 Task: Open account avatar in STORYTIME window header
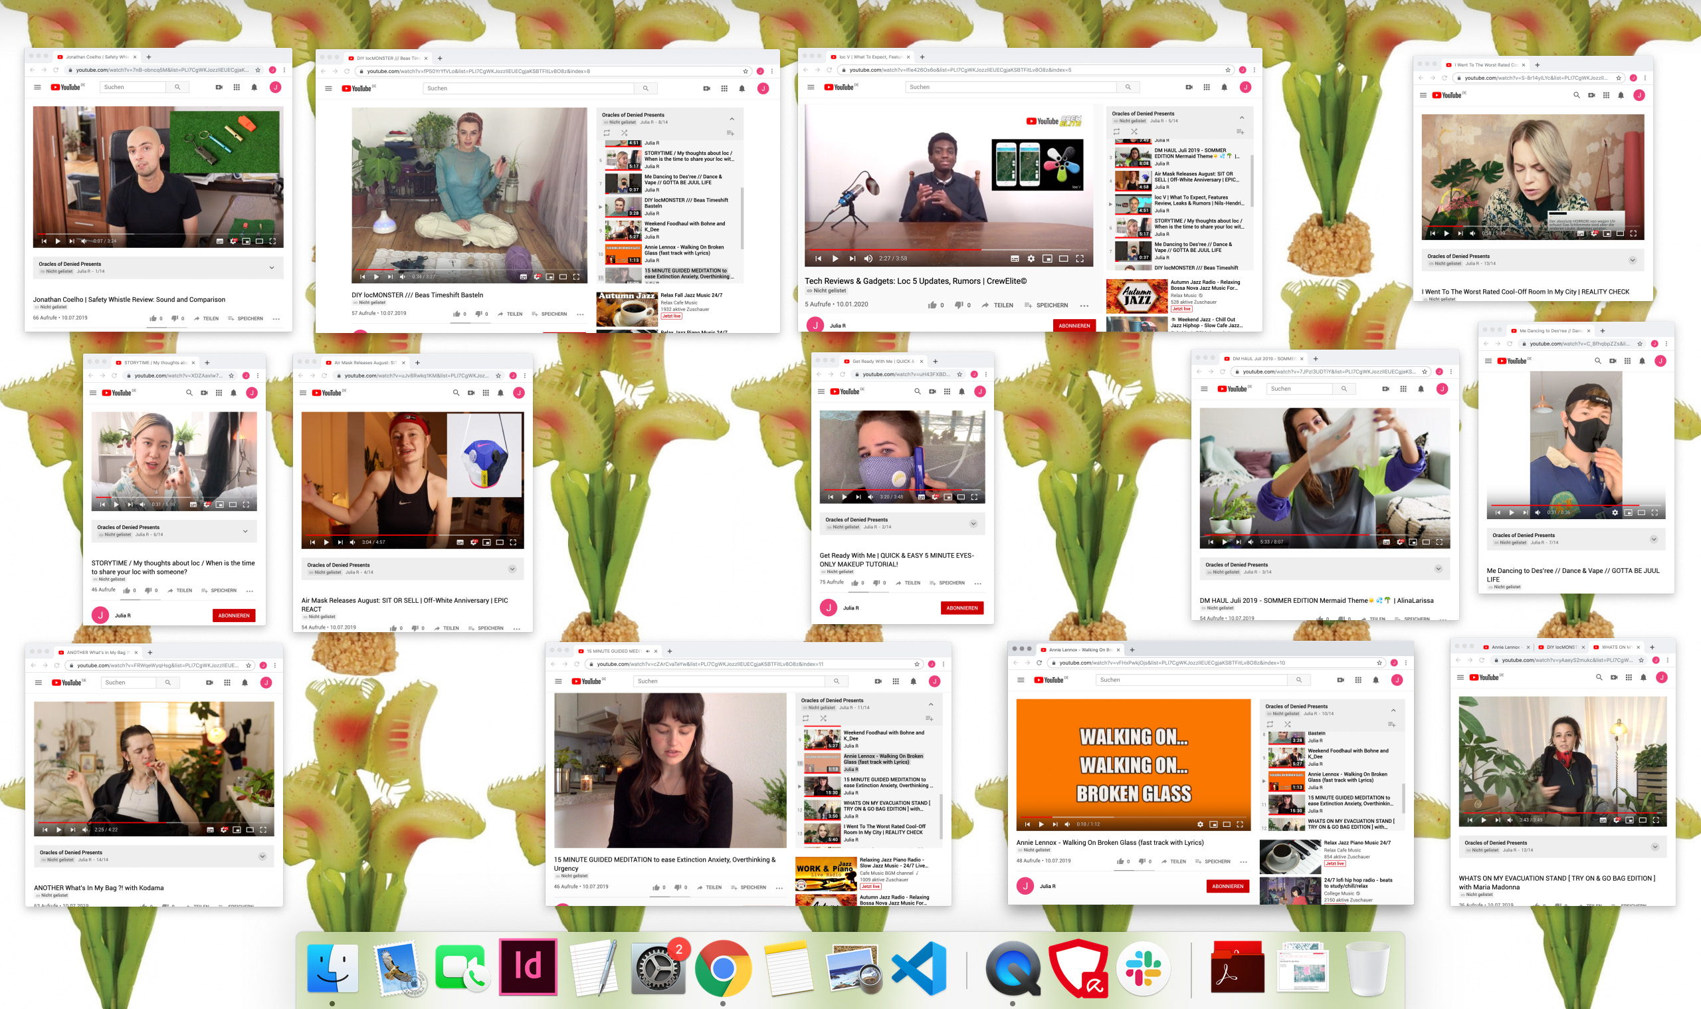click(x=251, y=392)
